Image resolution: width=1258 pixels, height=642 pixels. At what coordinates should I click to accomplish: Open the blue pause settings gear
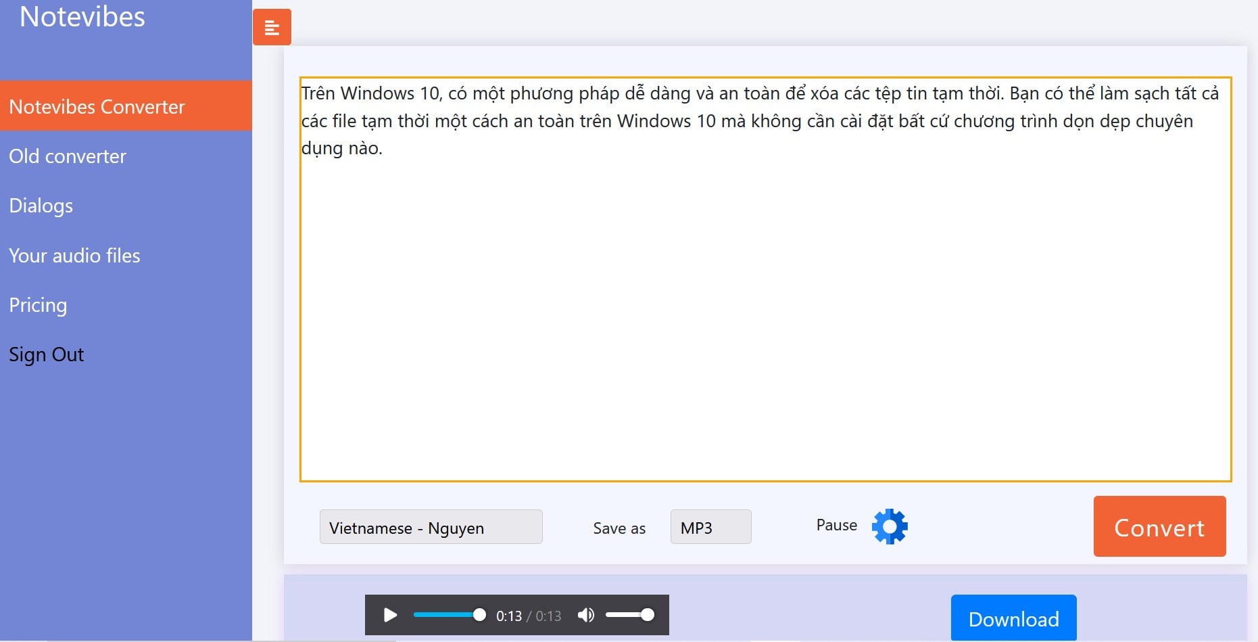pyautogui.click(x=890, y=526)
